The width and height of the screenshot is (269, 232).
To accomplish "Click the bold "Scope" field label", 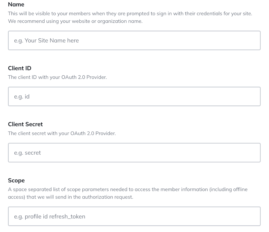I will [16, 180].
